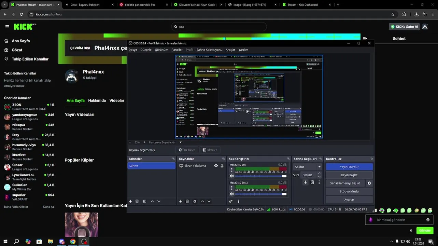
Task: Add a new scene with the Sahneler plus icon
Action: tap(130, 202)
